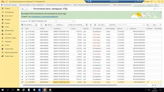Viewport: 164px width, 92px height.
Task: Close the Поступление (акты, накладные, УПД) tab
Action: 158,5
